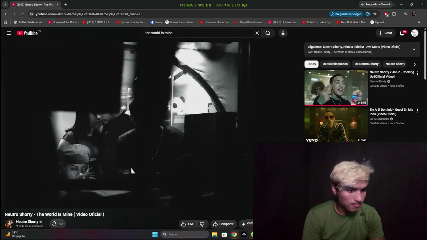Select the Neutro Shorty filter chip
Viewport: 427px width, 240px height.
coord(395,64)
